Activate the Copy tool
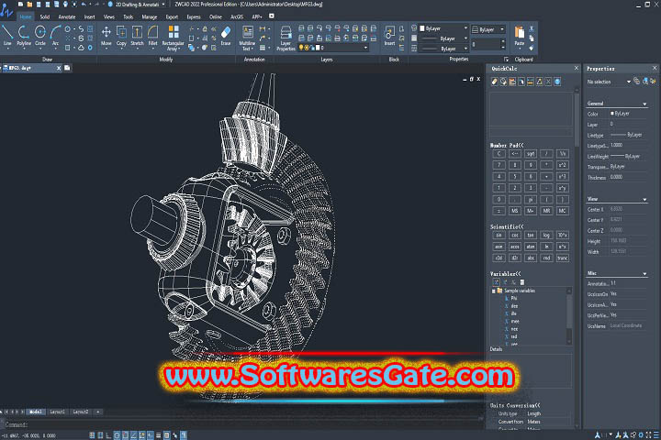This screenshot has width=661, height=440. pos(121,36)
